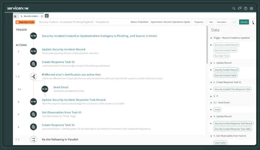Select the observables data pill

[220, 143]
